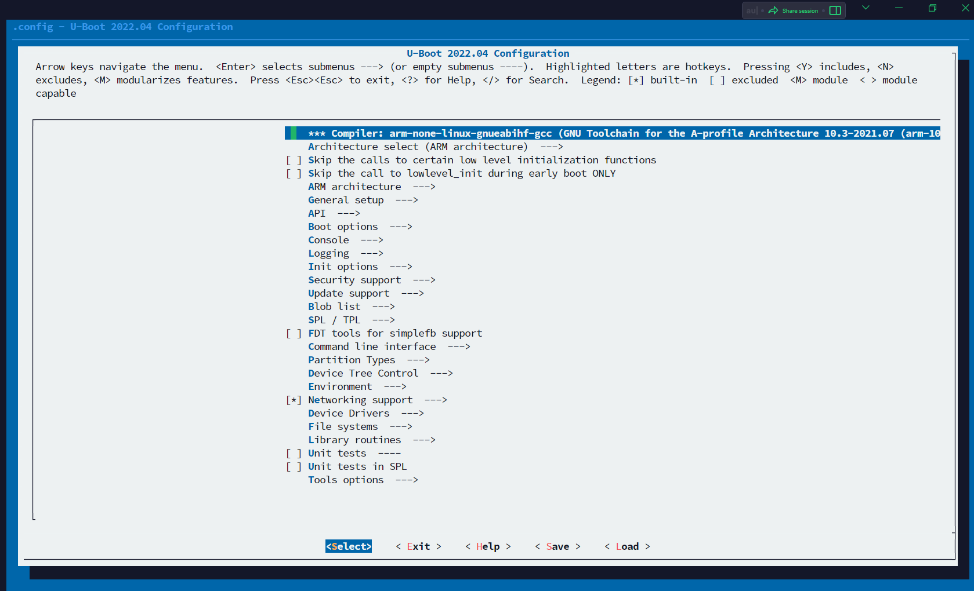This screenshot has width=974, height=591.
Task: Select the highlighted Compiler info line
Action: point(613,133)
